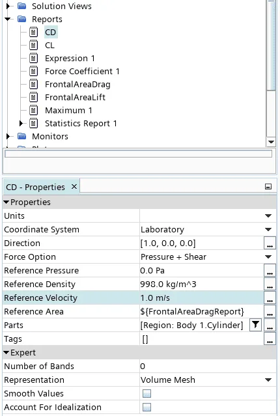
Task: Select the CD report in tree
Action: pos(50,32)
